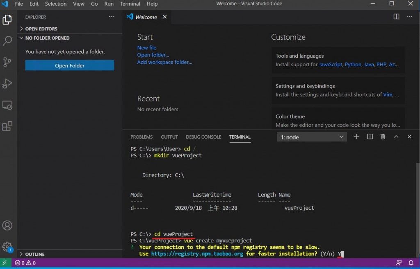Open the Manage gear icon
The width and height of the screenshot is (420, 269).
pyautogui.click(x=7, y=247)
